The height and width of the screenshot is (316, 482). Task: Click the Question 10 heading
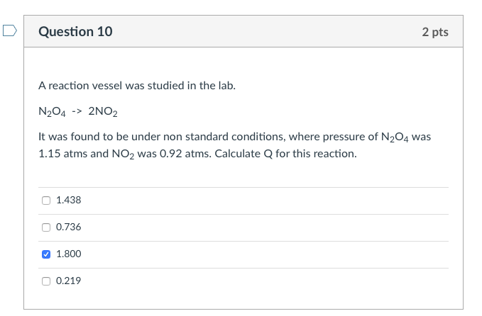(75, 32)
